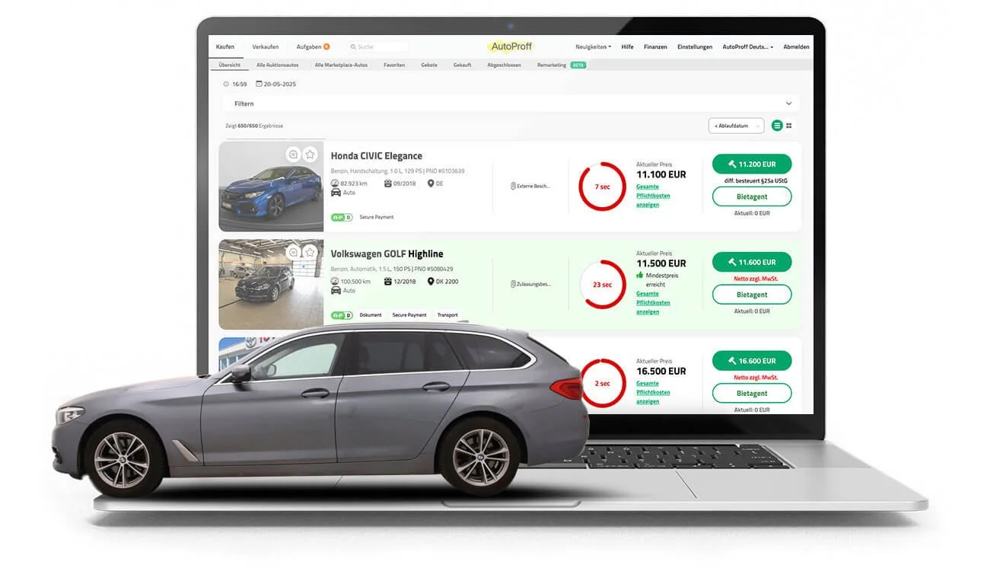The height and width of the screenshot is (571, 981).
Task: Click the odometer icon next to 100.500 km
Action: 336,281
